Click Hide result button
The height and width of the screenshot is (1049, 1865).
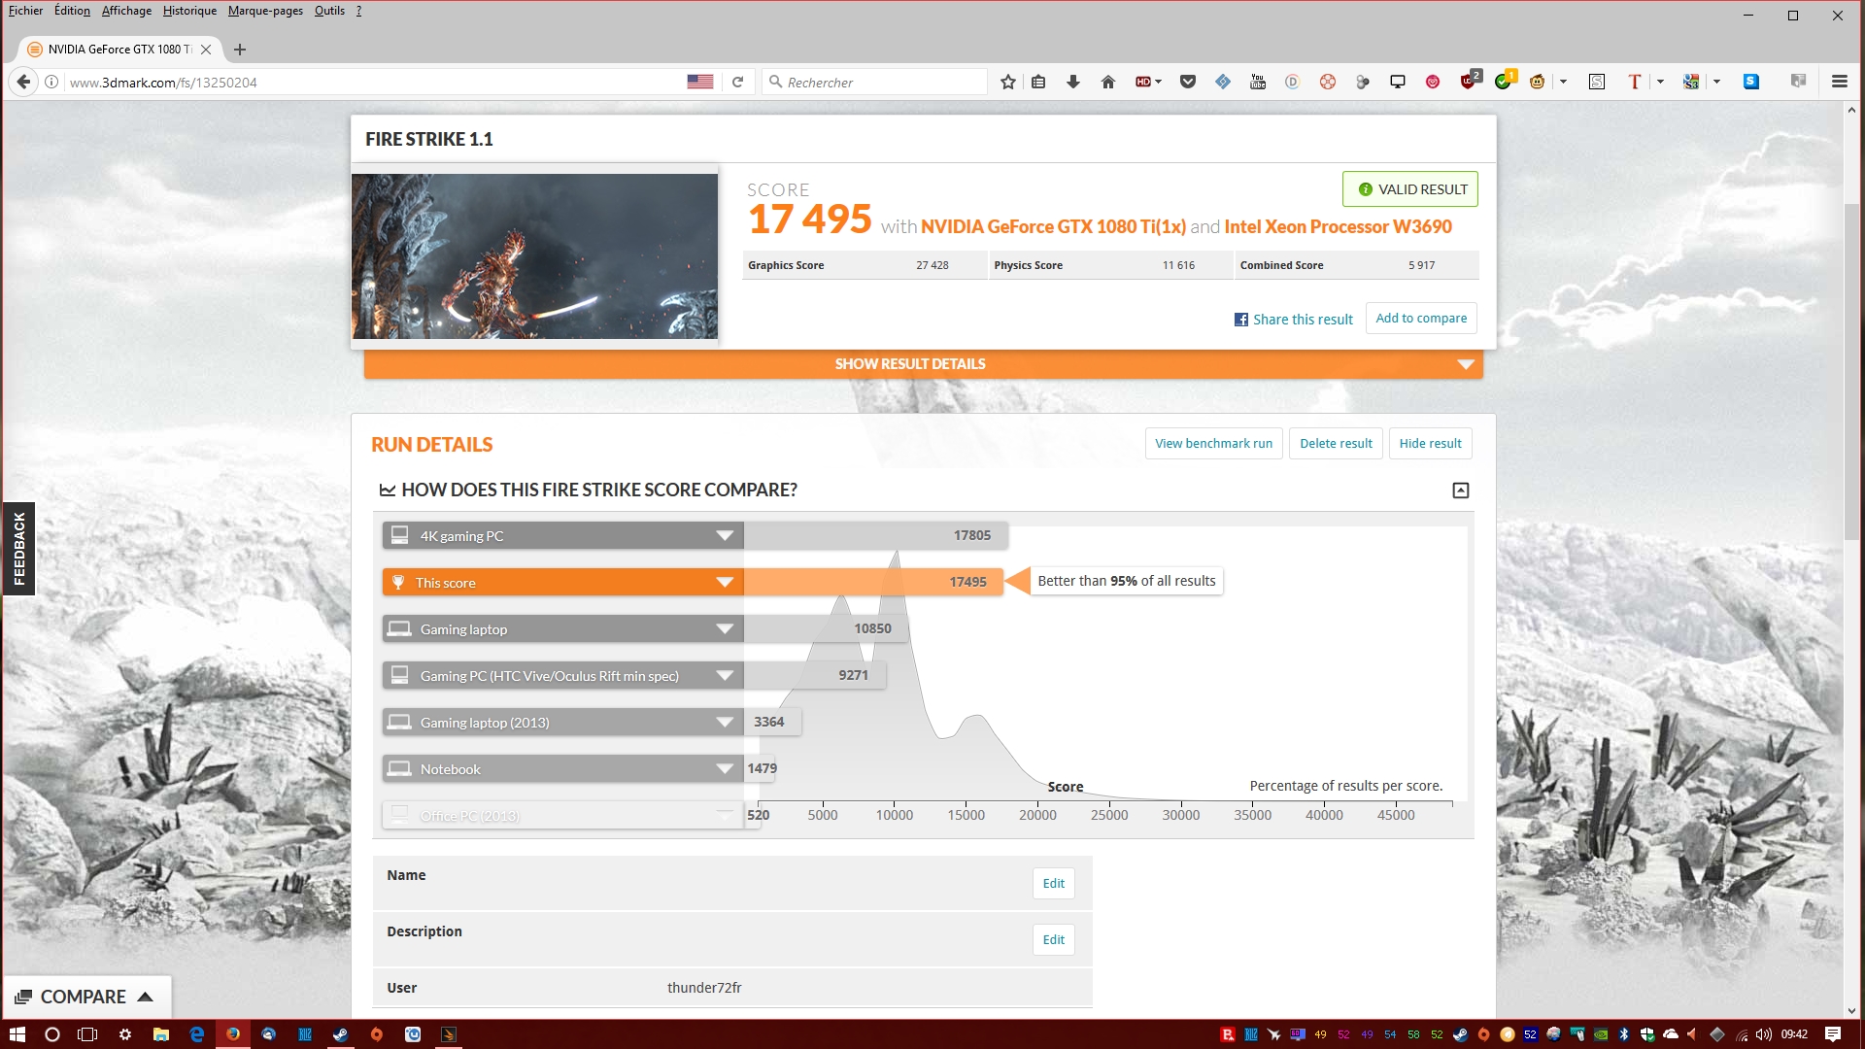point(1430,444)
